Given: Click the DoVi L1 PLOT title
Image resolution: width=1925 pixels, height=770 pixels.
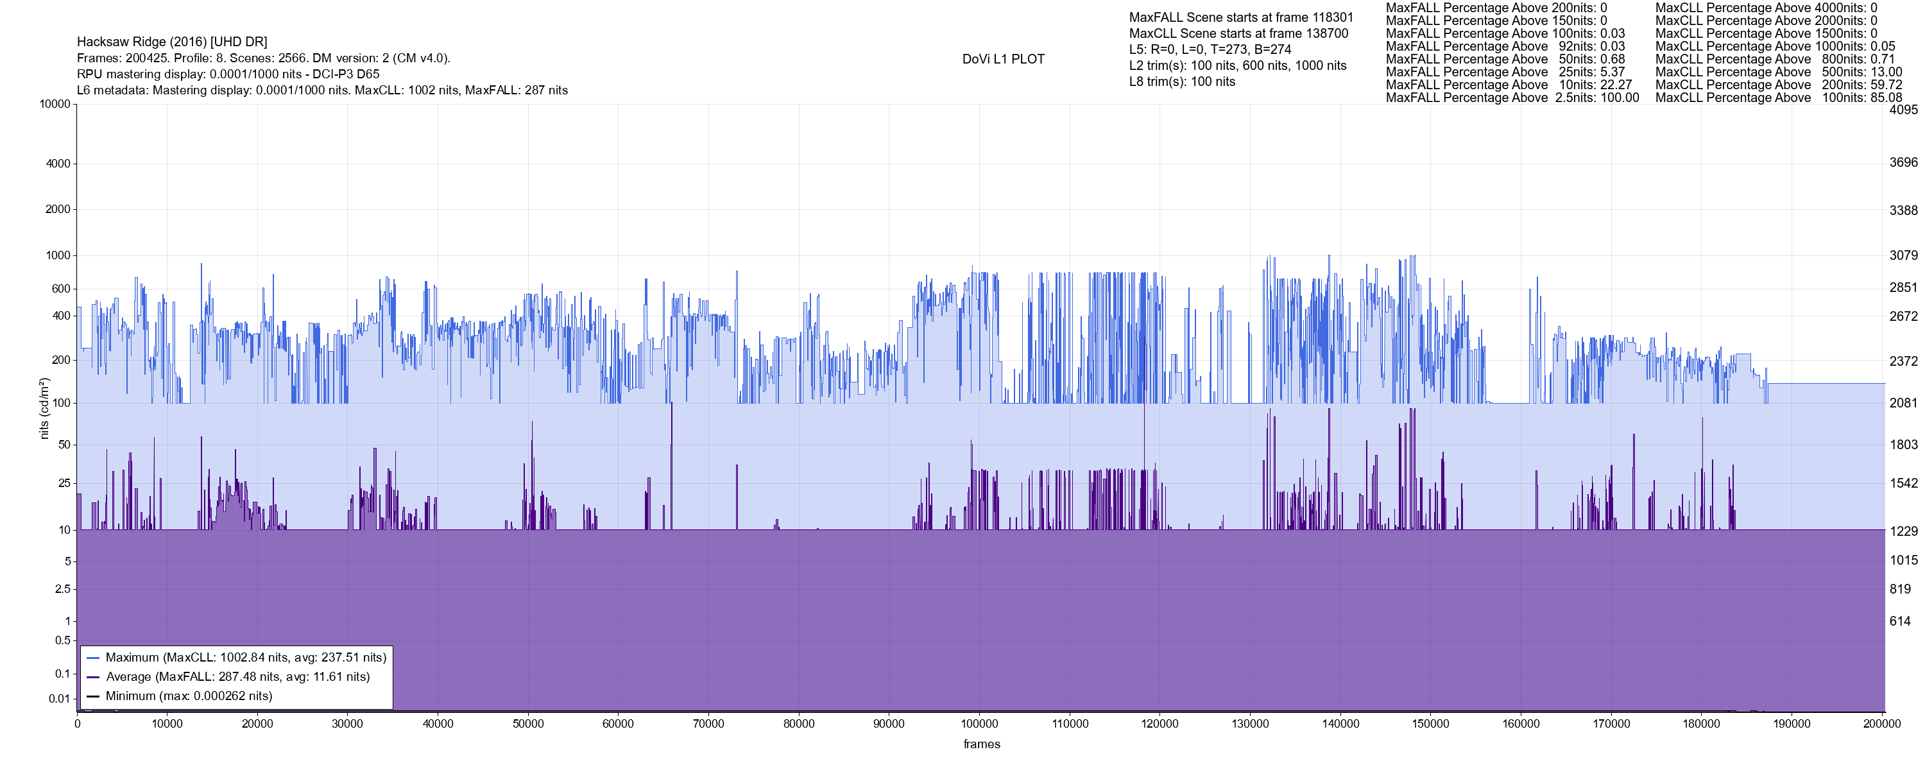Looking at the screenshot, I should point(1003,59).
